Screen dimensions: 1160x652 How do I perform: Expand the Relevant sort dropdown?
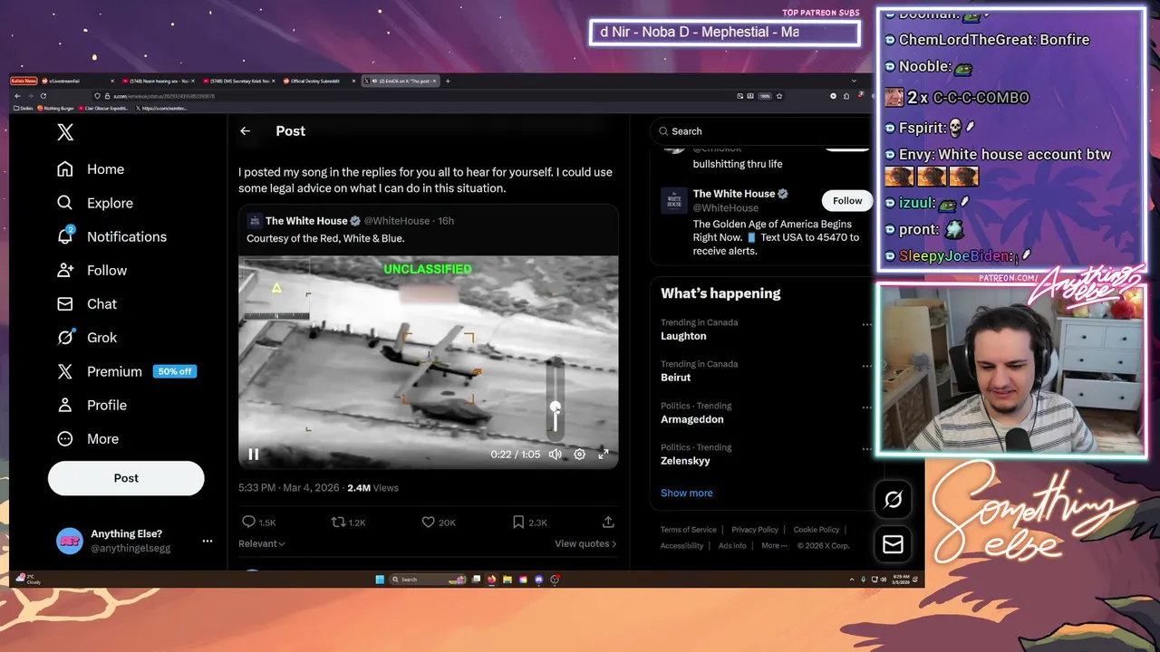(262, 543)
